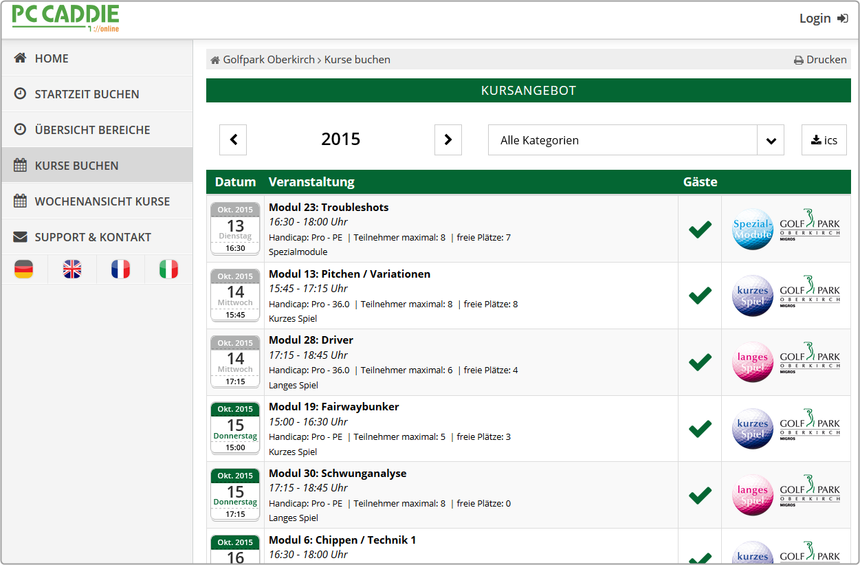Open WOCHENANSICHT KURSE in the sidebar
Screen dimensions: 860x565
[97, 201]
